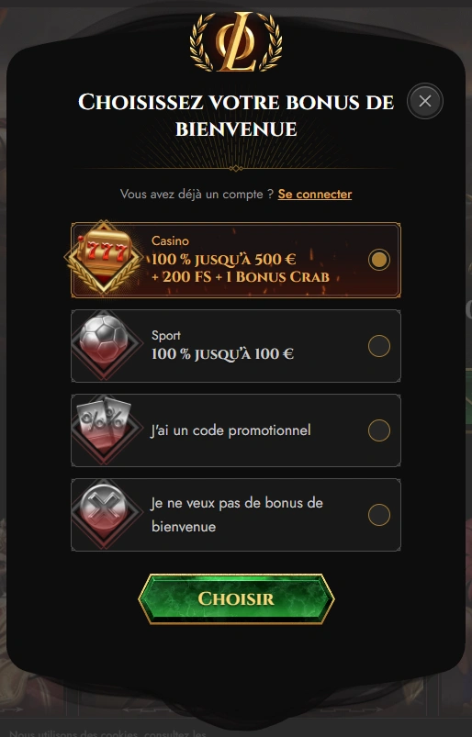
Task: Confirm with the green Choisir button
Action: [236, 598]
